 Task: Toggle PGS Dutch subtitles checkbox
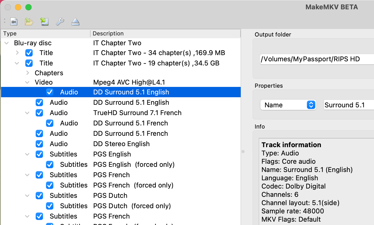pyautogui.click(x=39, y=196)
